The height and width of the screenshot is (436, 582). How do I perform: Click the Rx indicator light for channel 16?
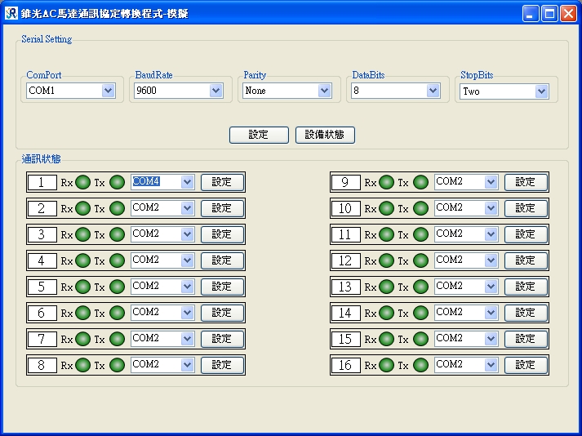coord(386,365)
